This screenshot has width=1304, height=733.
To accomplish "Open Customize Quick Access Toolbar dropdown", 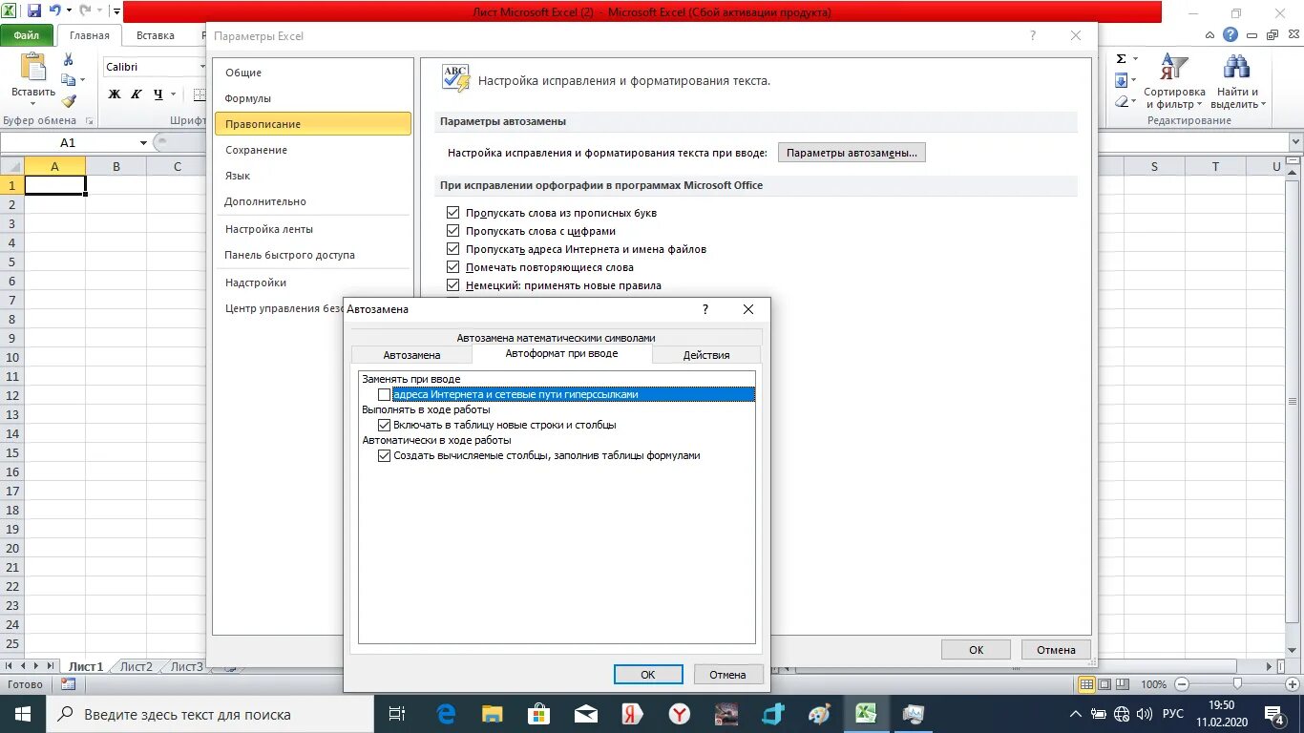I will coord(116,11).
